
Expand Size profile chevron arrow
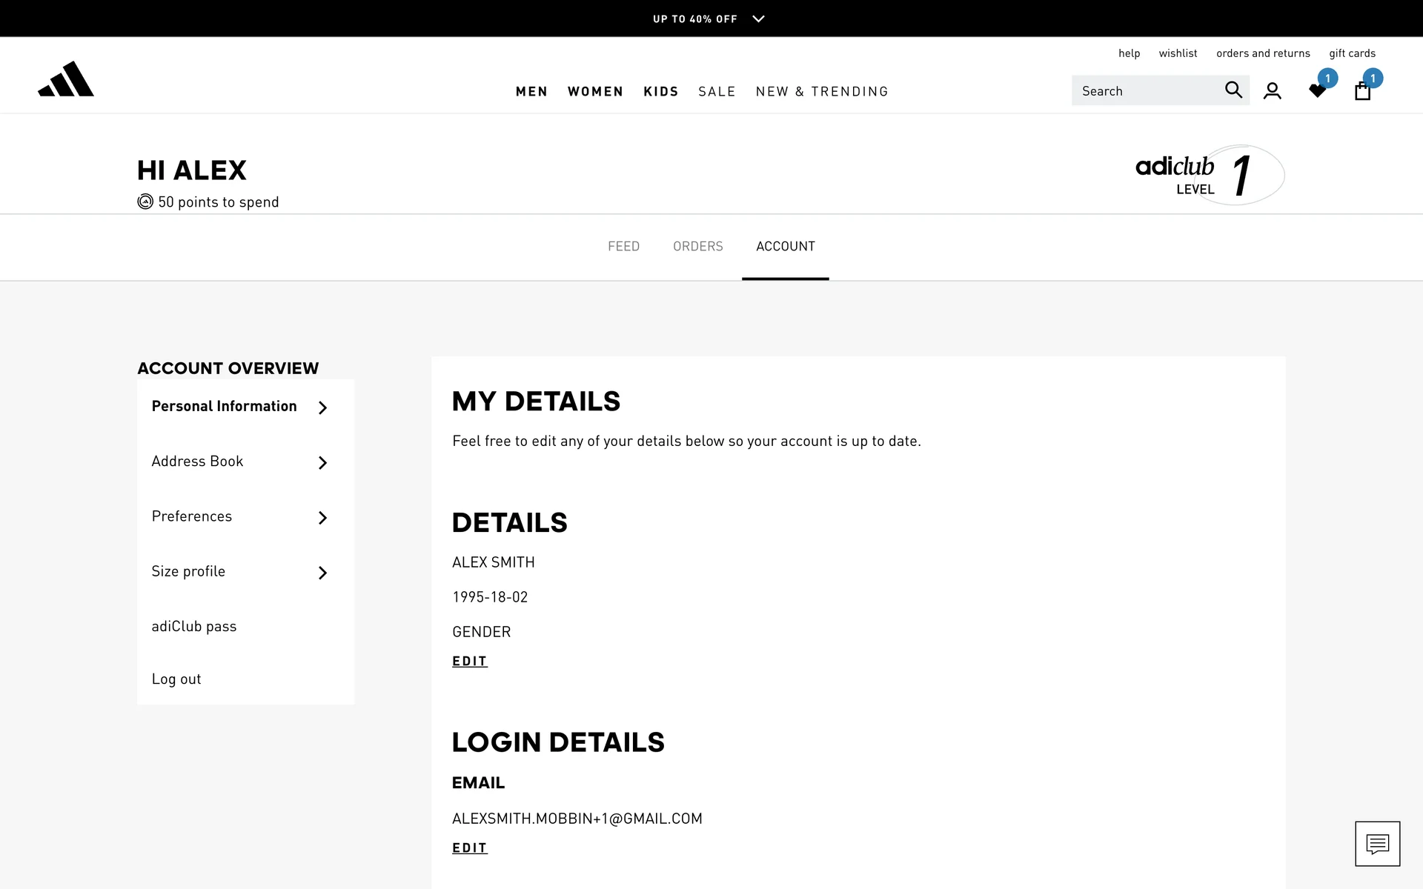coord(322,573)
